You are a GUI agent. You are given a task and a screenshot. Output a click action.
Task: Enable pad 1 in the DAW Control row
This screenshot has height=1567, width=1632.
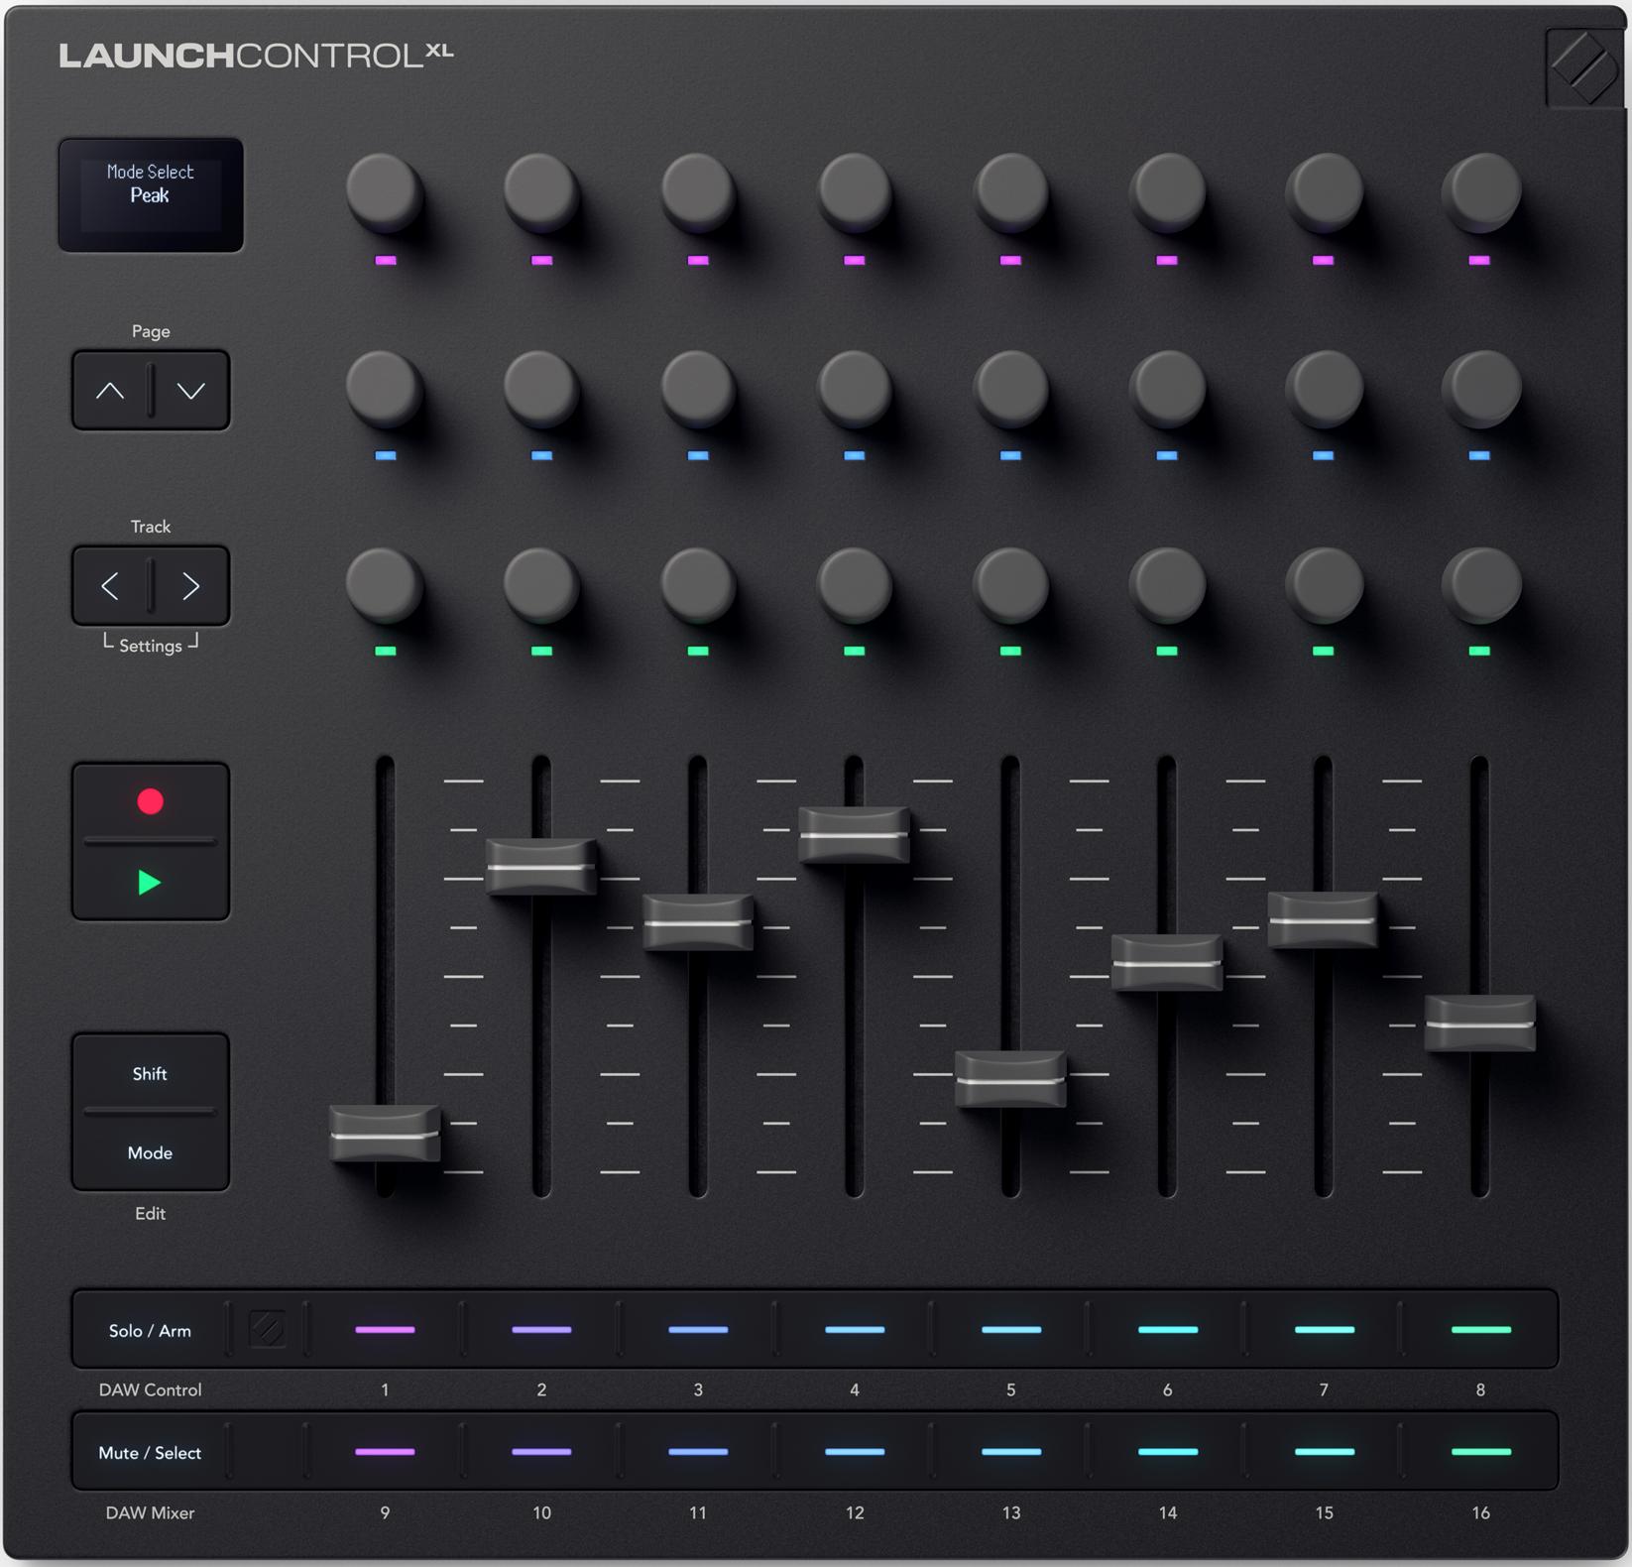(x=386, y=1331)
